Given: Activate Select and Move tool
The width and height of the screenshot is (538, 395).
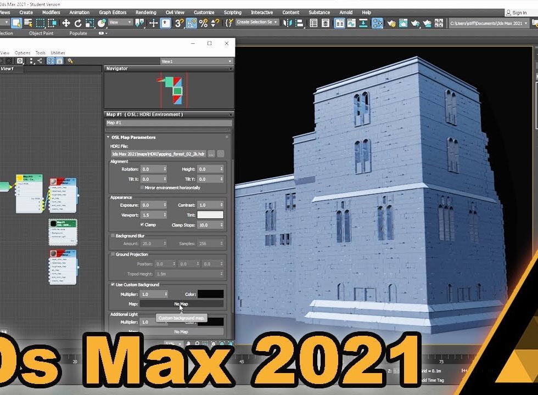Looking at the screenshot, I should pos(66,23).
